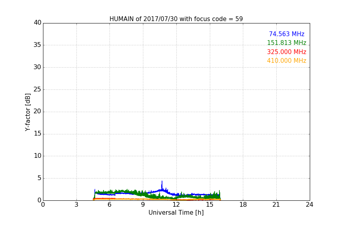Viewport: 344px width, 229px height.
Task: Click the x-axis tick label '12'
Action: tap(176, 205)
